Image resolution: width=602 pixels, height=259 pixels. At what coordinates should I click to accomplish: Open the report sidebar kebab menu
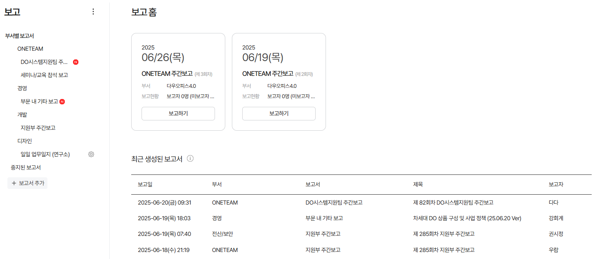tap(93, 12)
